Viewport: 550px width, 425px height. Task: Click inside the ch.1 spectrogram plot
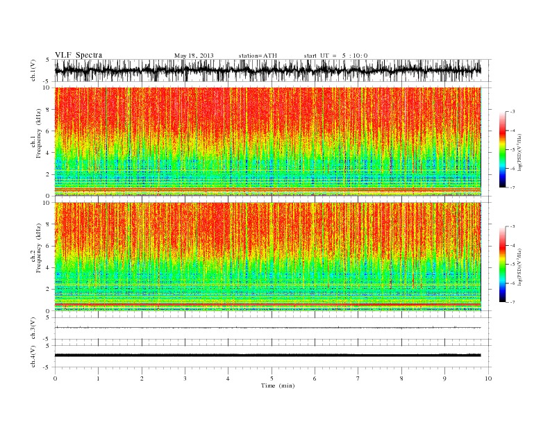267,142
